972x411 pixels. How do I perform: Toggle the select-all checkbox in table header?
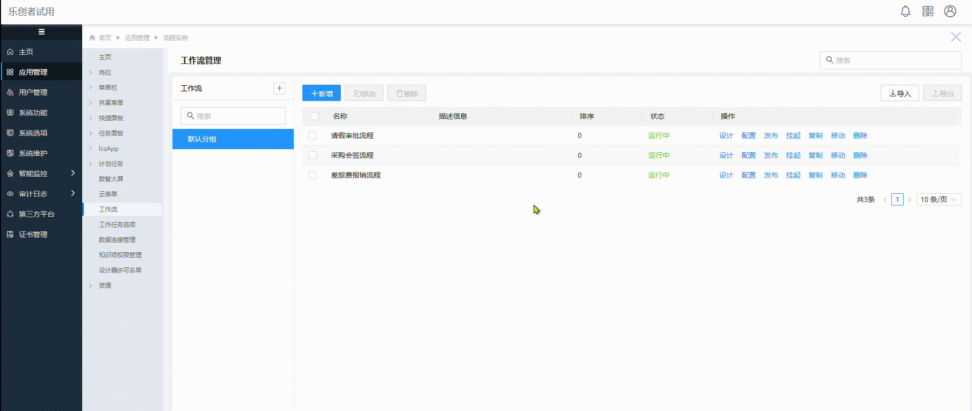pos(315,116)
